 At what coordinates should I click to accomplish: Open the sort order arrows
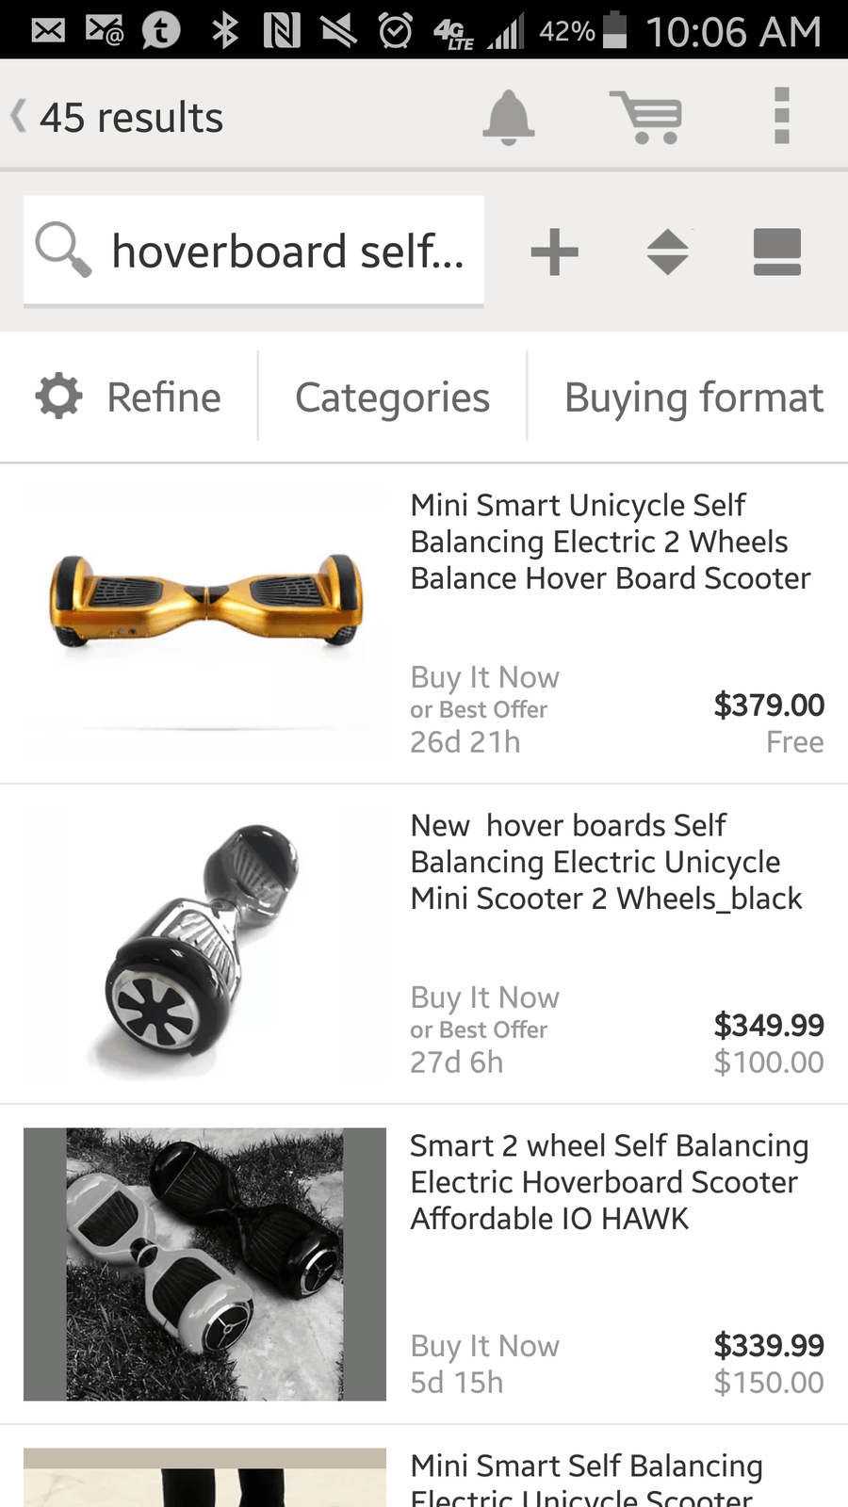[667, 252]
